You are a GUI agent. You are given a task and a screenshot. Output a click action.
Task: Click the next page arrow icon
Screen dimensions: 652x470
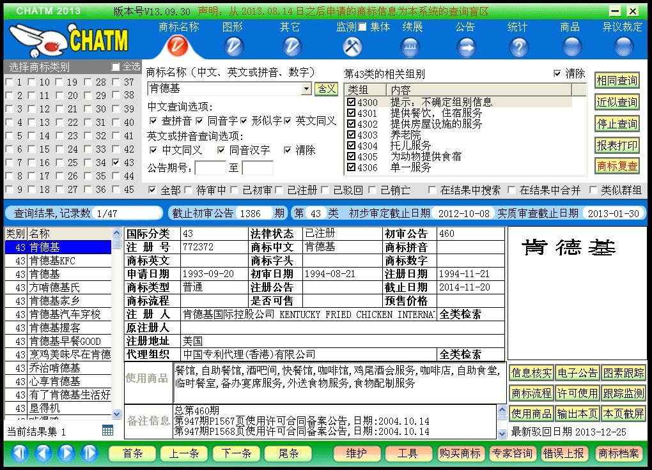[x=66, y=453]
